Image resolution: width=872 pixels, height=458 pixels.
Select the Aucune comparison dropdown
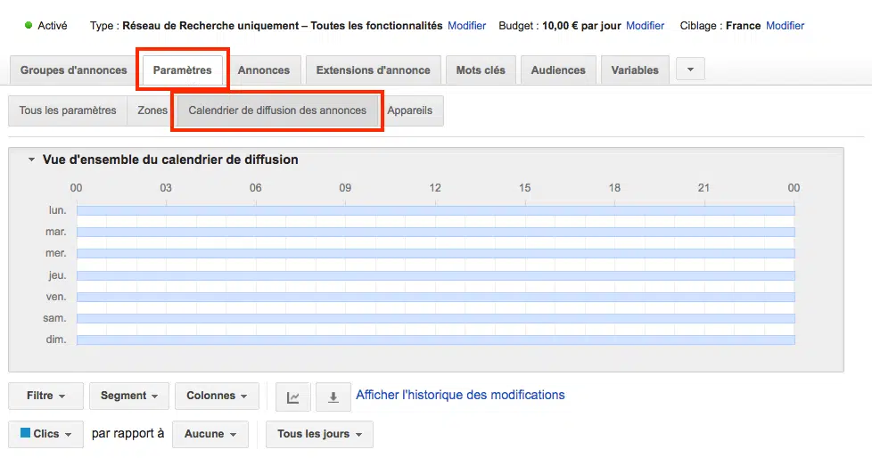[x=210, y=434]
